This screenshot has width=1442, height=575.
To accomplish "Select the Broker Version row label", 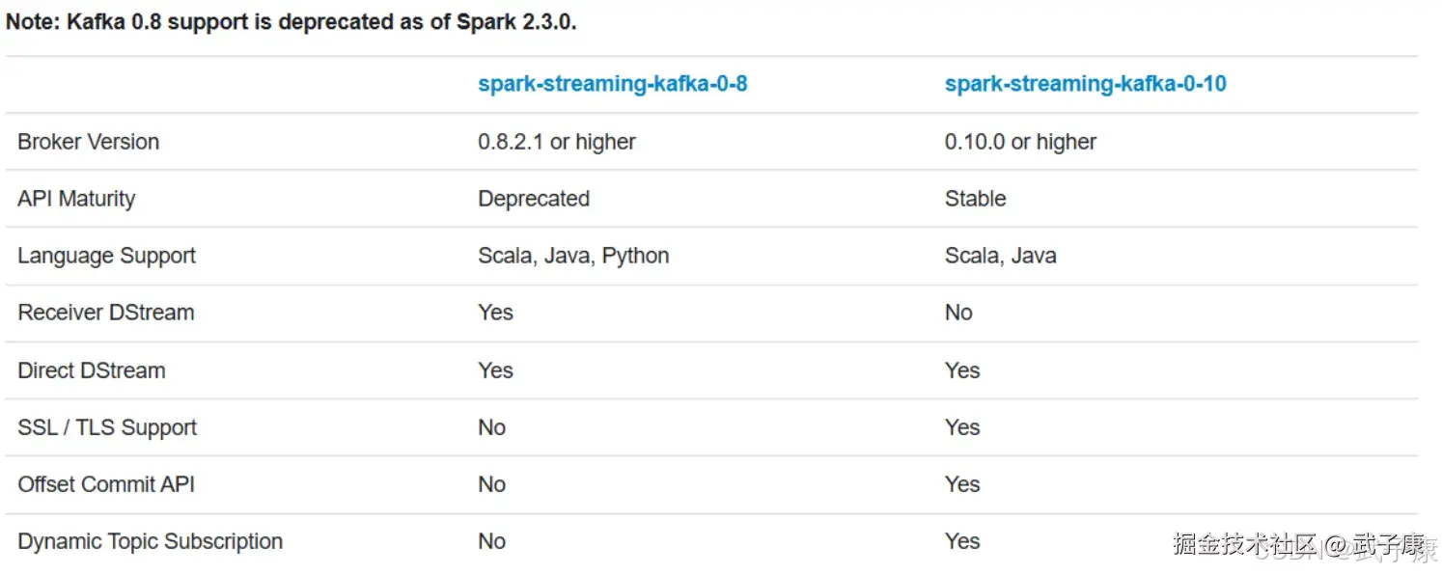I will click(x=88, y=142).
